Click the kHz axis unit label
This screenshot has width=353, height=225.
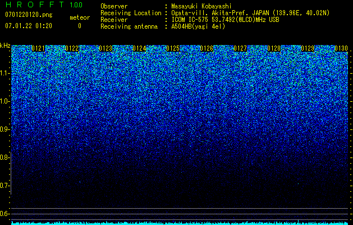tap(5, 46)
